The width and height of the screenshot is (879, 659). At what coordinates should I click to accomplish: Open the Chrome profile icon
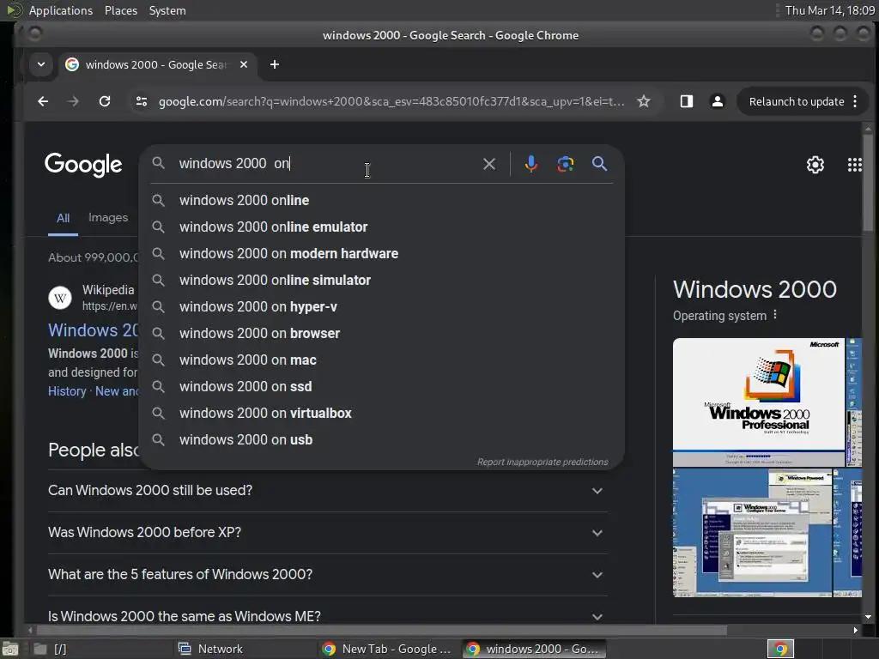click(x=717, y=101)
